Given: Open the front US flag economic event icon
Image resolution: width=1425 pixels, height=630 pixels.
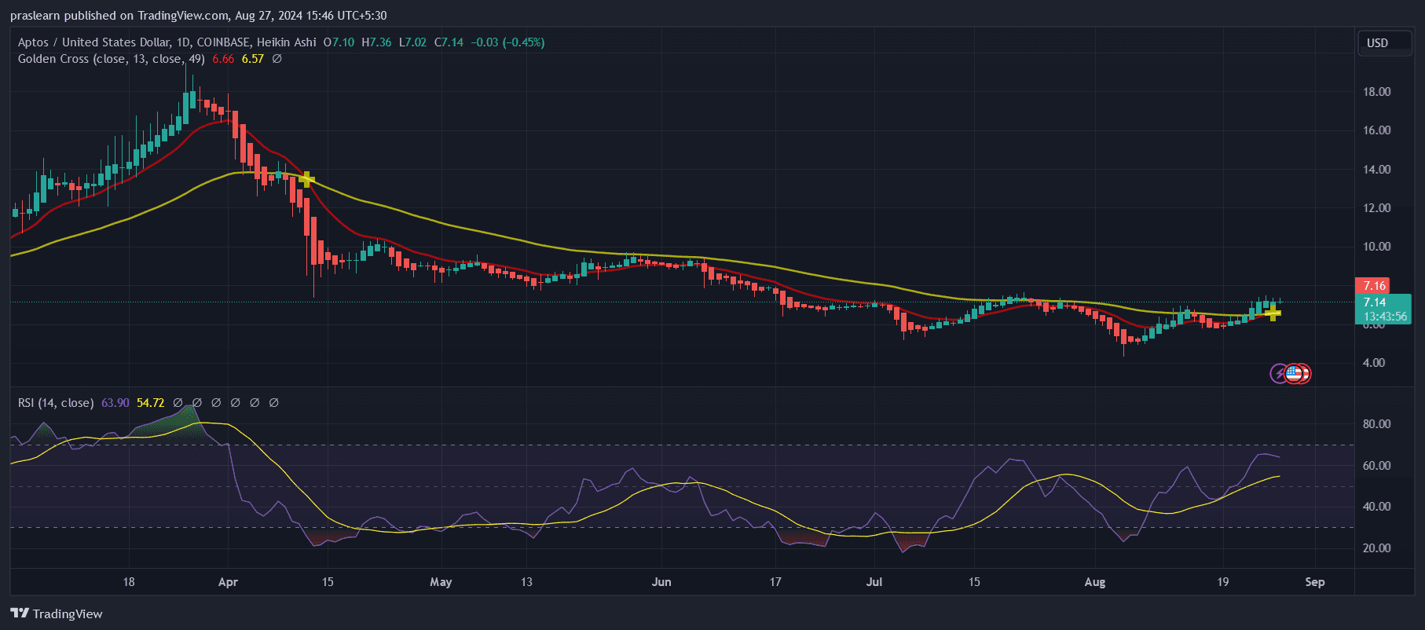Looking at the screenshot, I should (1293, 373).
